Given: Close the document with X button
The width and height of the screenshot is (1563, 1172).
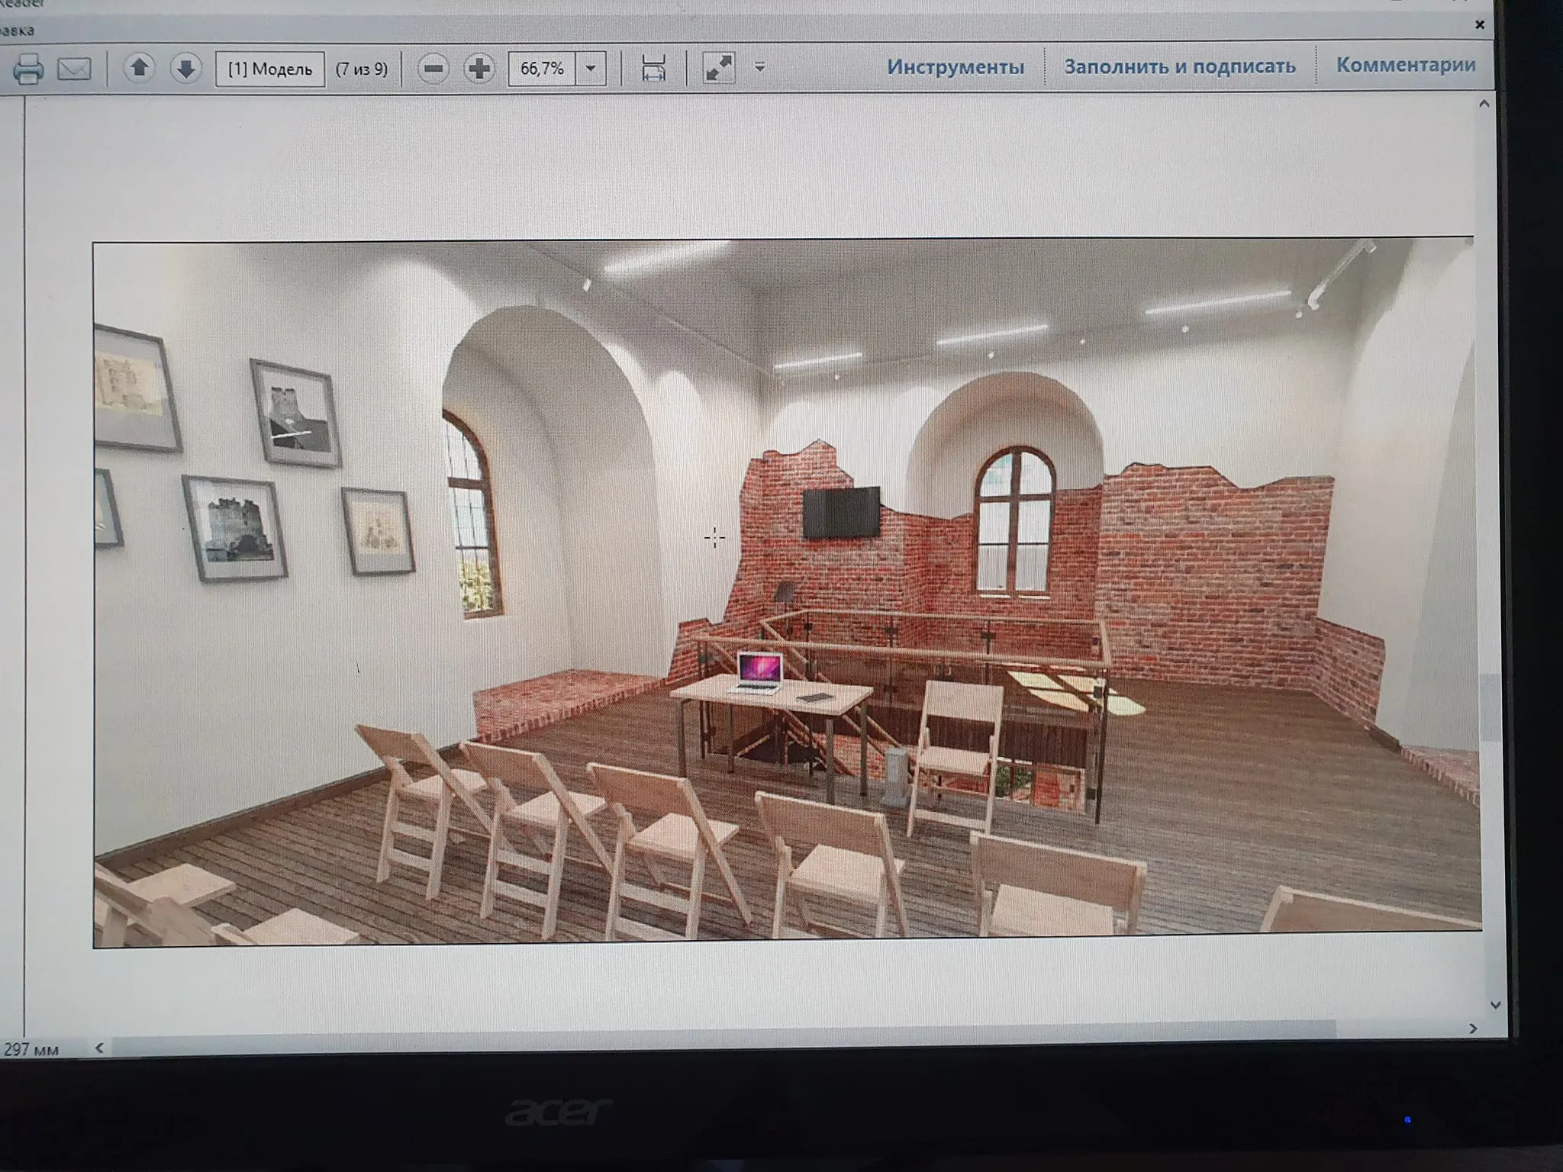Looking at the screenshot, I should [x=1480, y=24].
